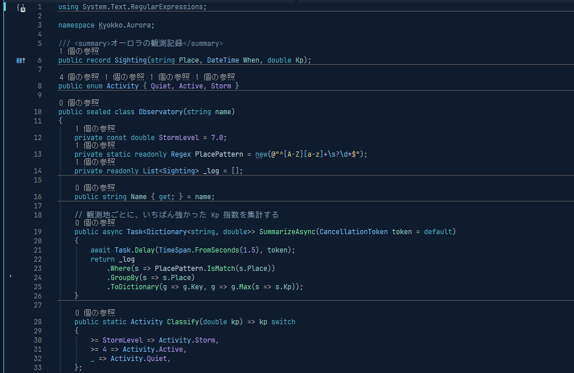Open the '1 個の参照' CodeLens above PlacePattern field
The height and width of the screenshot is (373, 574).
(95, 145)
